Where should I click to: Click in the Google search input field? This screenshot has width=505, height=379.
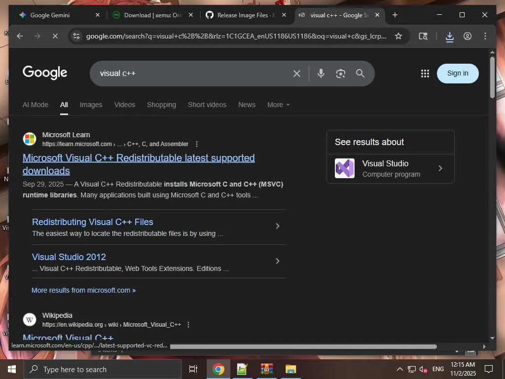(x=193, y=74)
